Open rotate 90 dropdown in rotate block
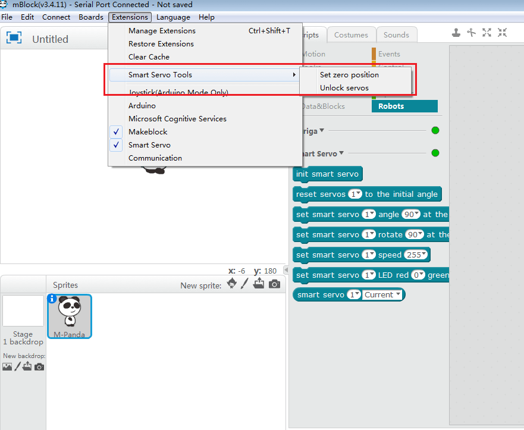524x430 pixels. (x=415, y=234)
